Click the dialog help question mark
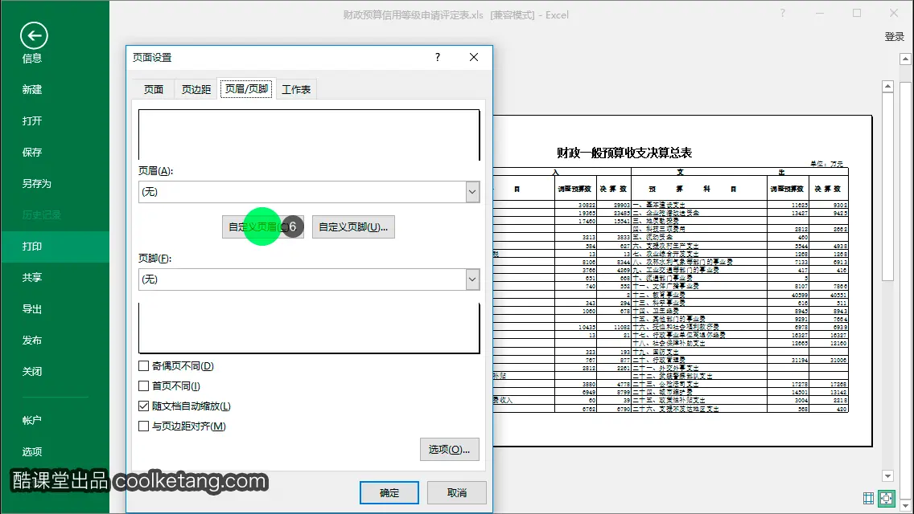Image resolution: width=914 pixels, height=514 pixels. coord(438,57)
